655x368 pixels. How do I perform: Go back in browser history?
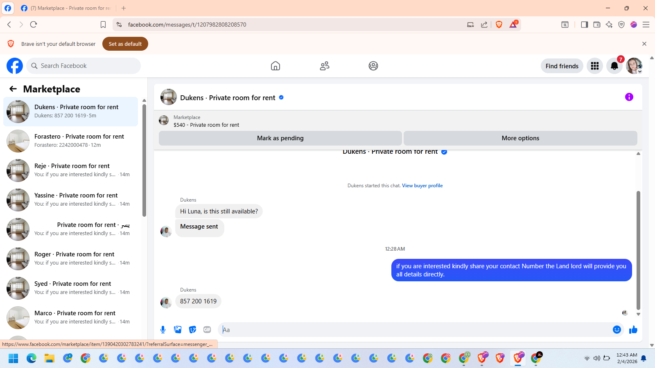[9, 25]
